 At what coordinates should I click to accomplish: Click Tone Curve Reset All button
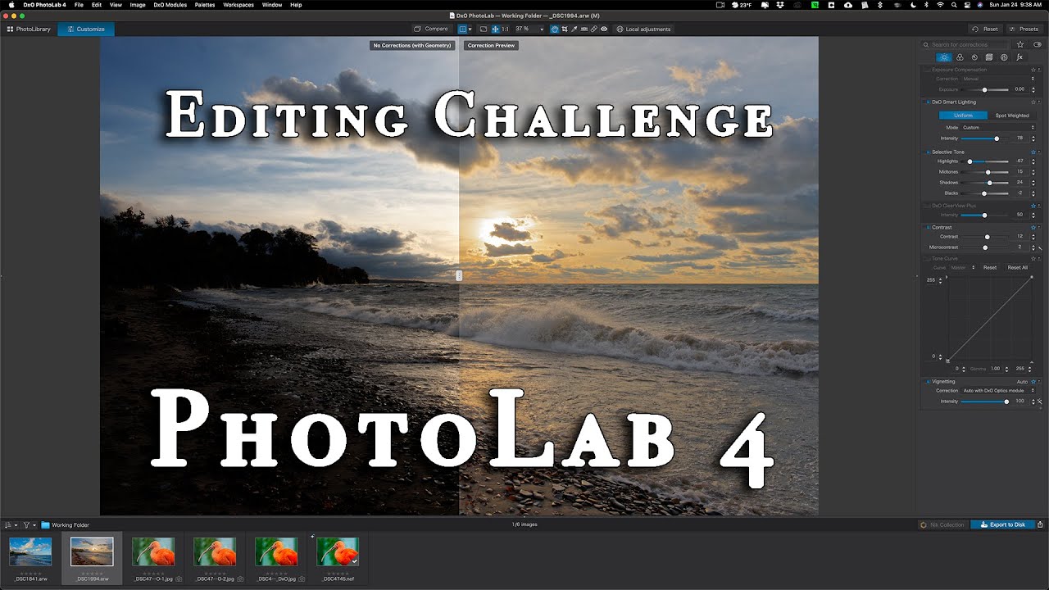(1017, 267)
